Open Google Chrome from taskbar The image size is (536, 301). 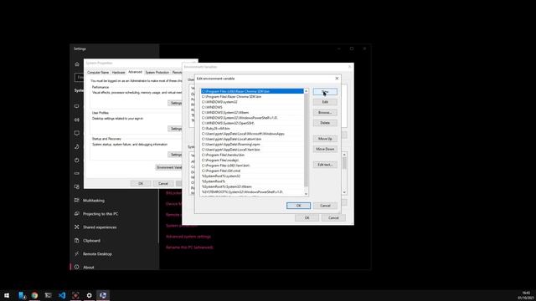(34, 295)
